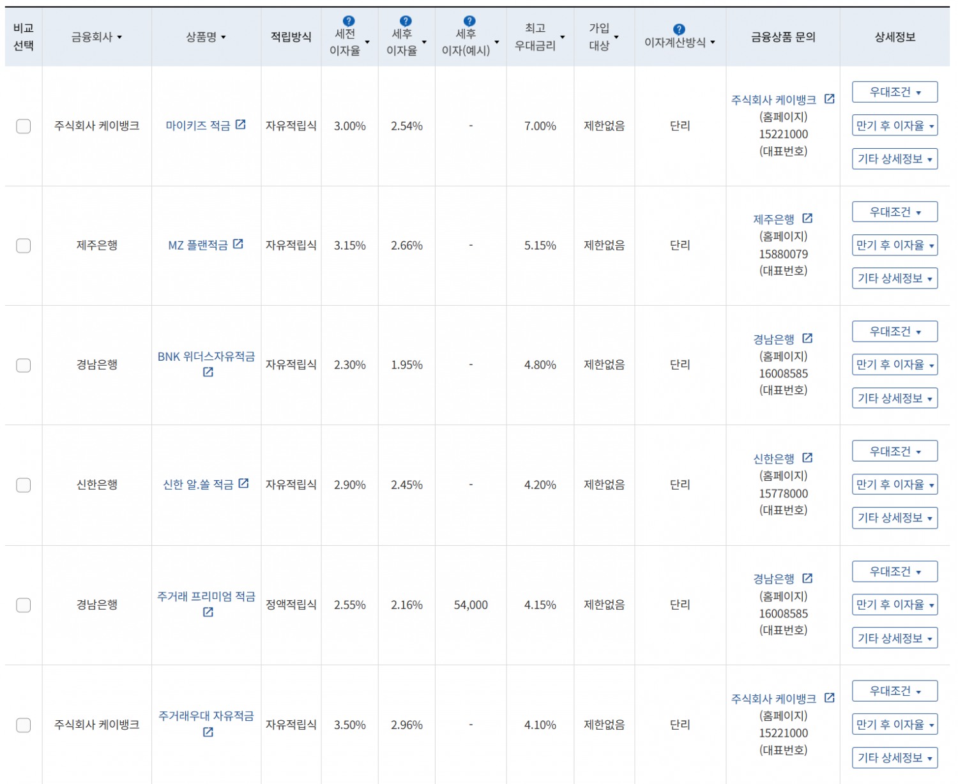Expand 만기 후 이자율 for 제주은행 row
958x784 pixels.
895,245
